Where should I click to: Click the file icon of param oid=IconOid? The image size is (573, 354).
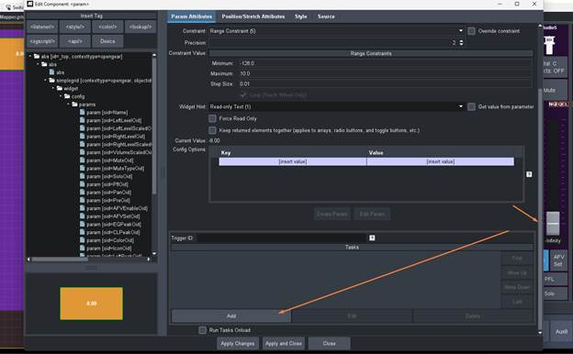(x=83, y=249)
